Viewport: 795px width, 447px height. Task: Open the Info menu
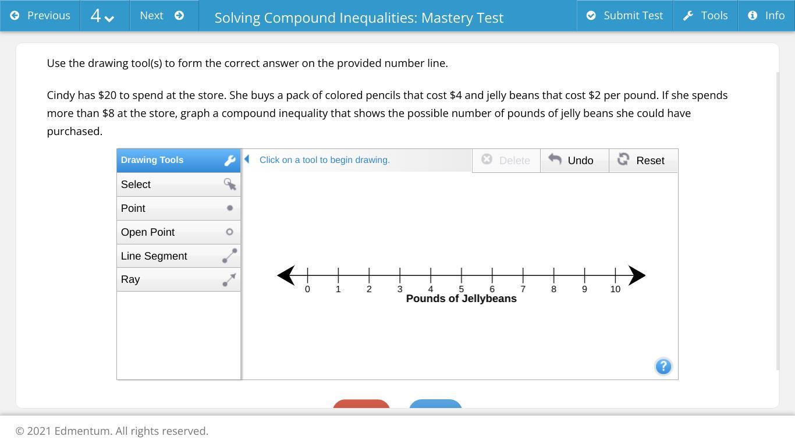(766, 16)
